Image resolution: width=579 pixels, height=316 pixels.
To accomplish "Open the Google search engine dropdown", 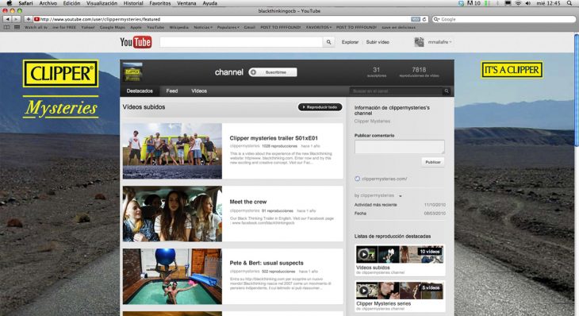I will [436, 19].
